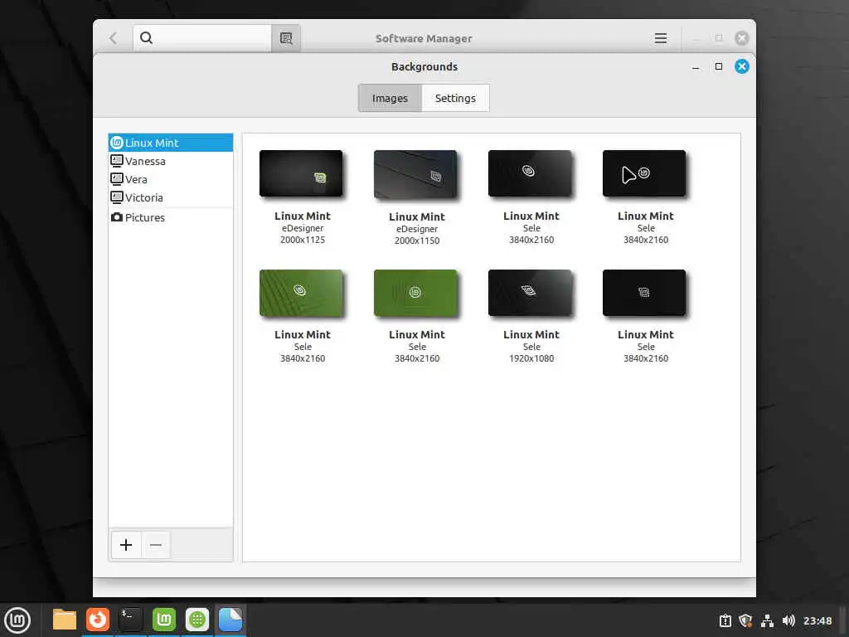The height and width of the screenshot is (637, 849).
Task: Click the '2000x1150' resolution text
Action: (417, 241)
